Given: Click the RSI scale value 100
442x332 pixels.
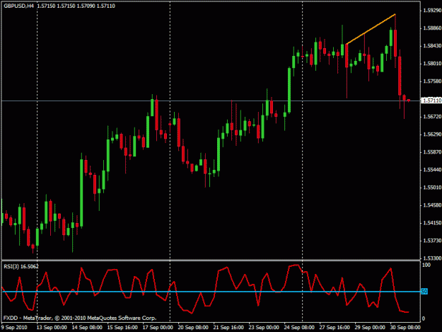Looking at the screenshot, I should point(426,265).
